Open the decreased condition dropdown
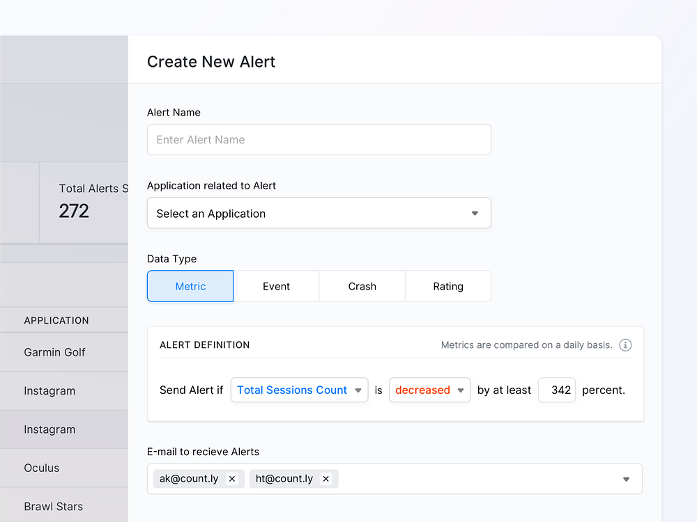This screenshot has height=522, width=697. 429,390
